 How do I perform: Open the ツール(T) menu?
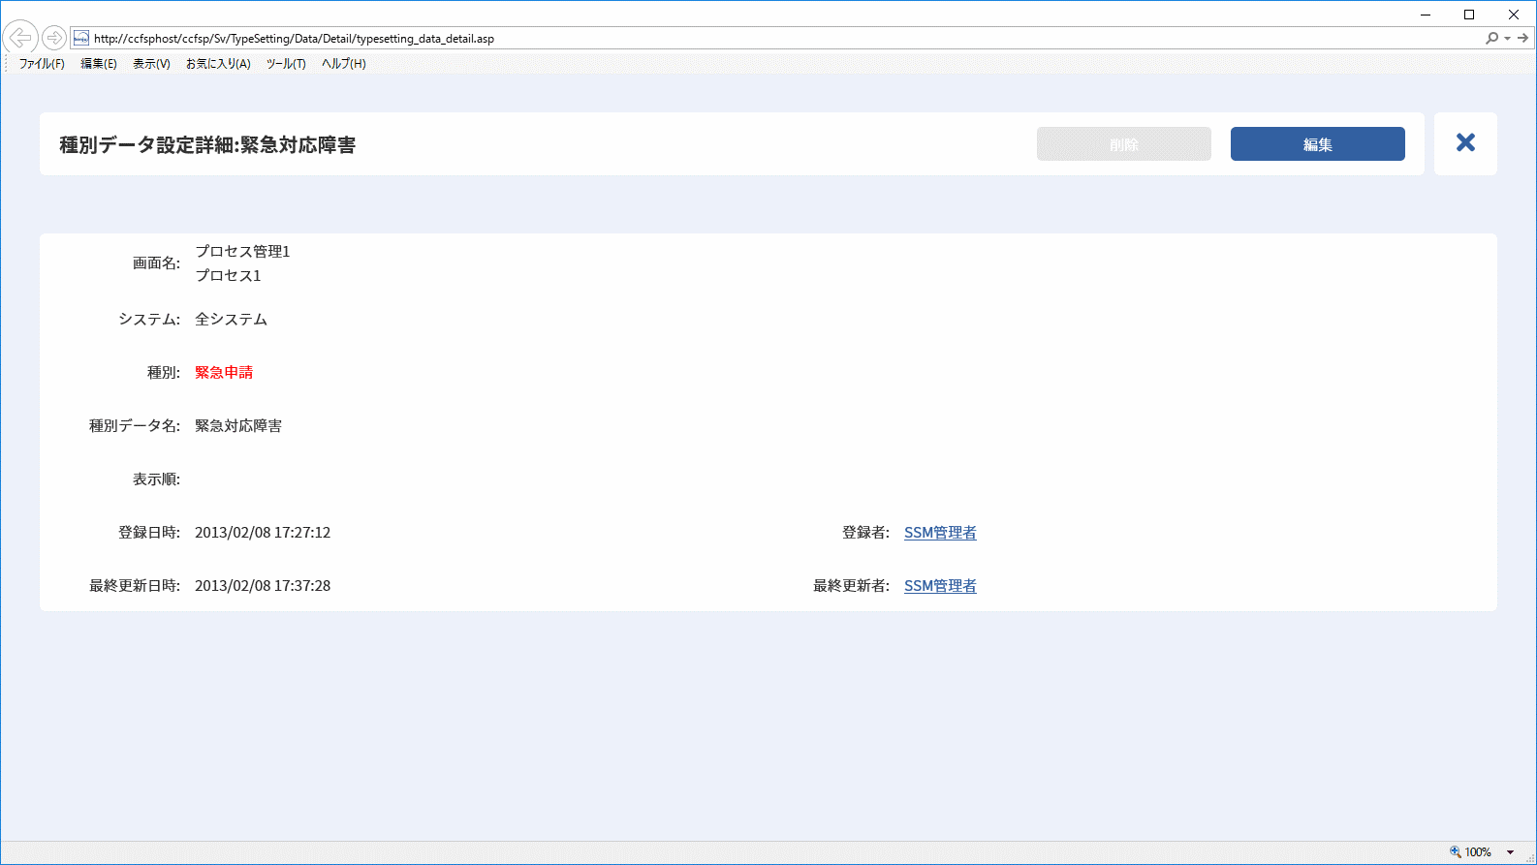286,64
